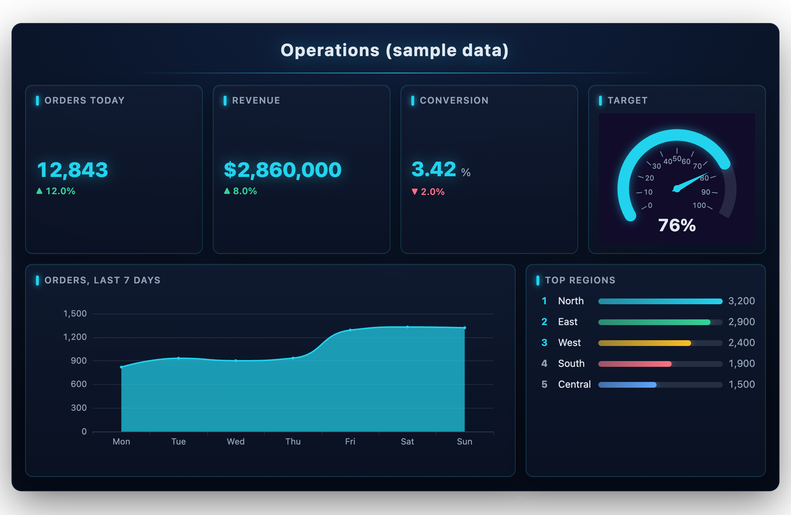Screen dimensions: 791x515
Task: Click the North region progress bar
Action: pyautogui.click(x=660, y=301)
